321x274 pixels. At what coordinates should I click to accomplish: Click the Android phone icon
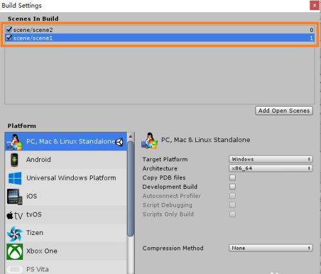pos(14,159)
